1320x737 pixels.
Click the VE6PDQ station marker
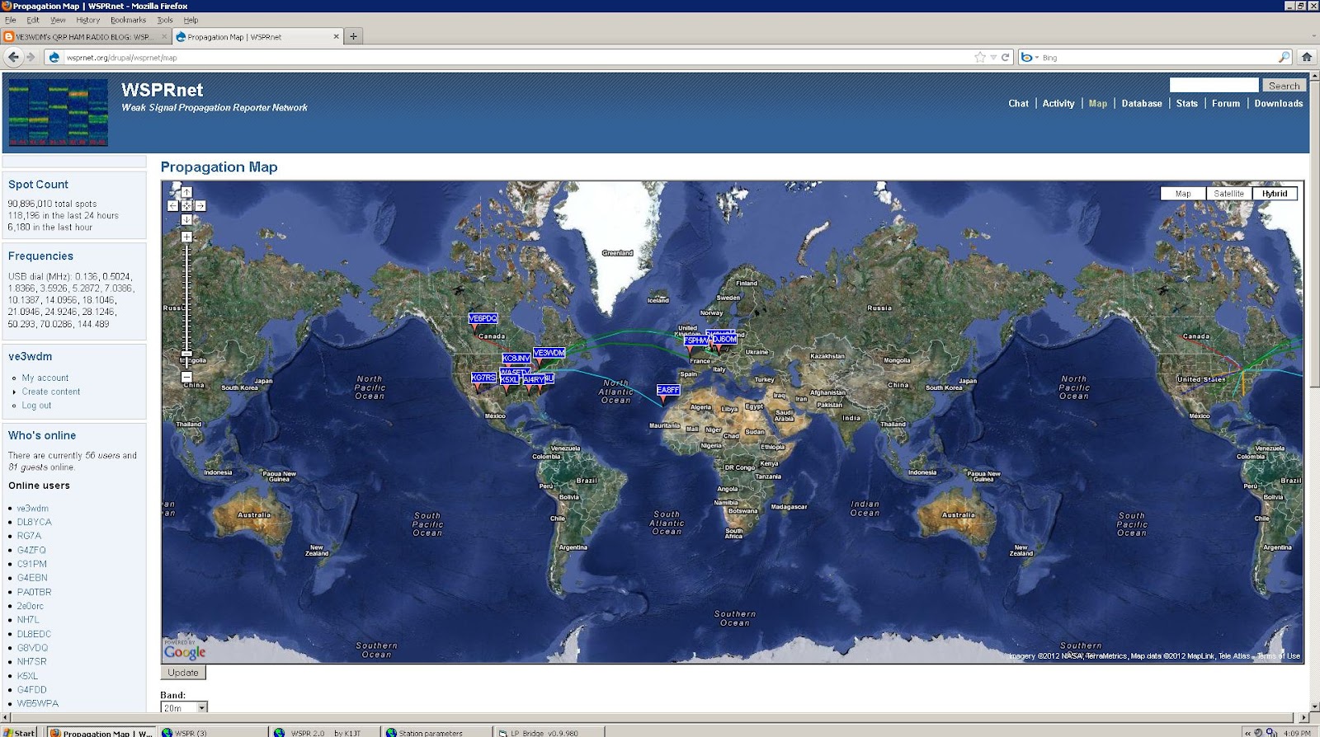coord(483,318)
